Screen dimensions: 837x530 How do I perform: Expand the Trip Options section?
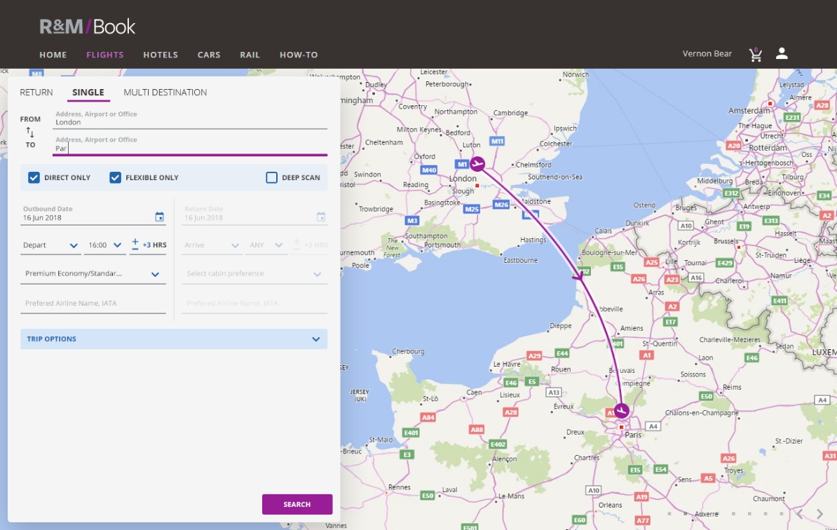click(173, 339)
